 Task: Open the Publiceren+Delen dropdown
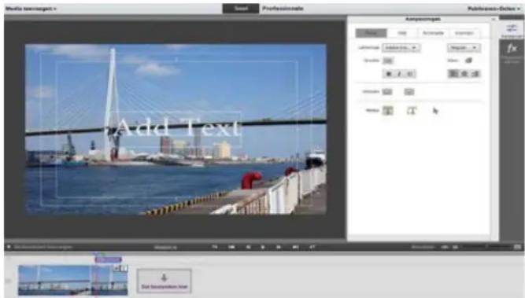[x=494, y=9]
